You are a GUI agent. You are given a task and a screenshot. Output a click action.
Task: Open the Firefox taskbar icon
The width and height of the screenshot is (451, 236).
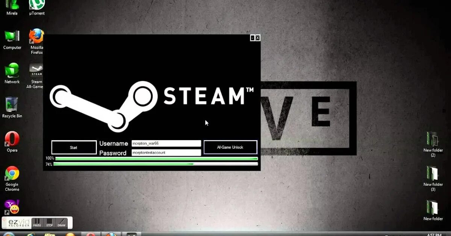[111, 234]
